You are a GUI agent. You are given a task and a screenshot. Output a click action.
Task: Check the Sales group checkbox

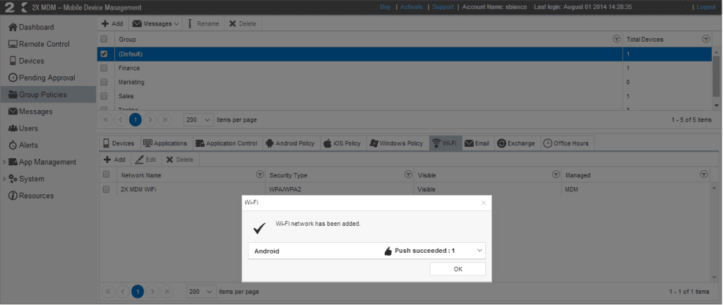(x=104, y=96)
